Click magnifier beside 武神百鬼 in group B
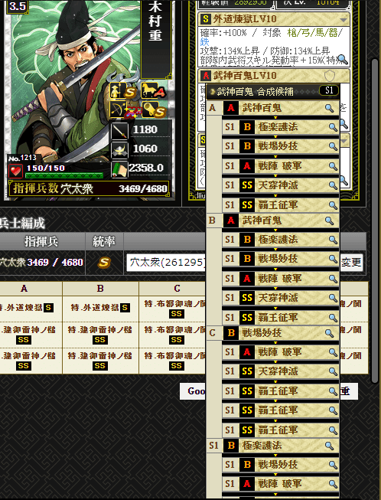This screenshot has height=500, width=381. point(329,221)
